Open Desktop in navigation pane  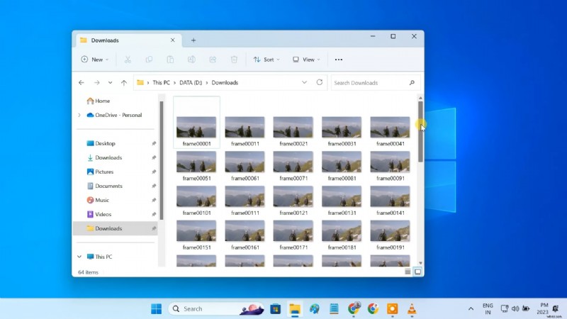pos(101,144)
